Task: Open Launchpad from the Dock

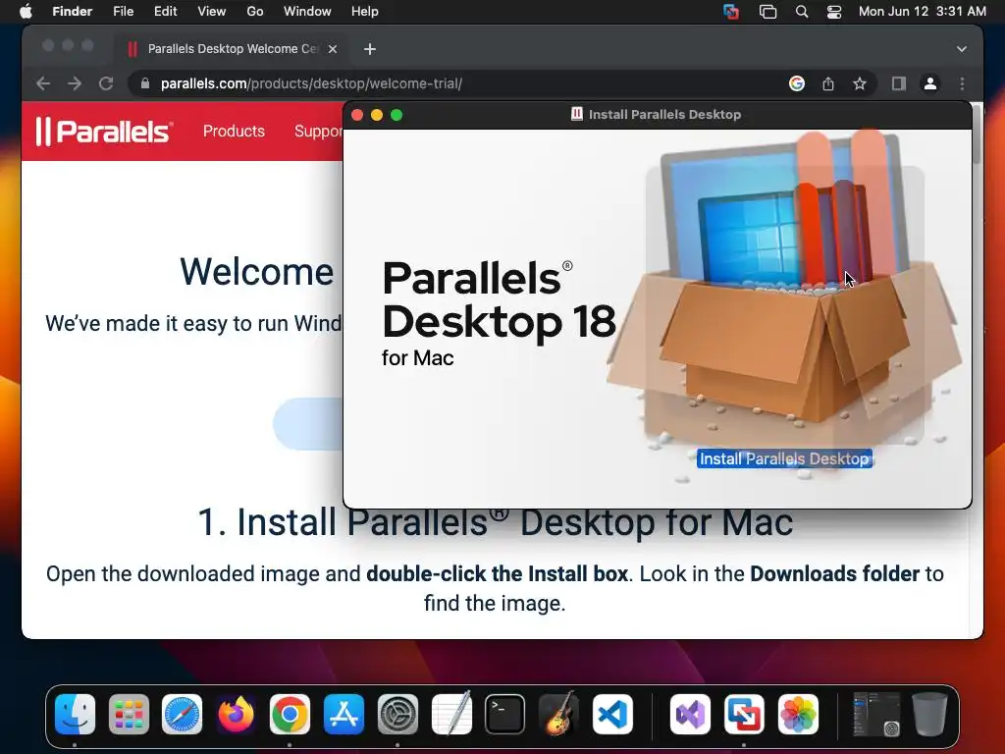Action: point(129,714)
